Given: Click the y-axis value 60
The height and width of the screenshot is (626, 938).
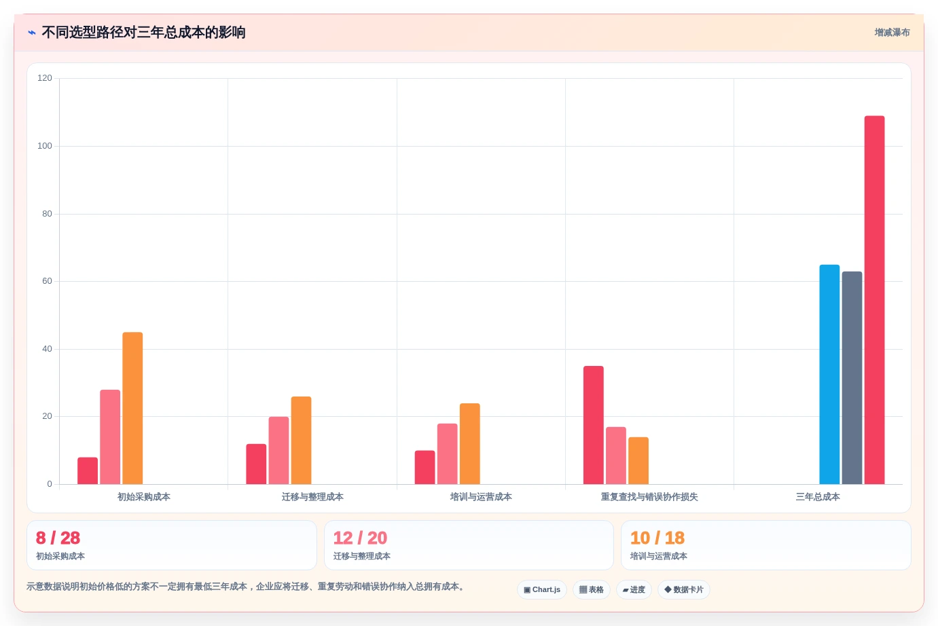Looking at the screenshot, I should point(47,281).
